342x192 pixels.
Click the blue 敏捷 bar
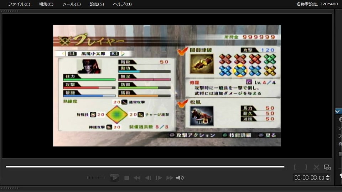tap(89, 96)
